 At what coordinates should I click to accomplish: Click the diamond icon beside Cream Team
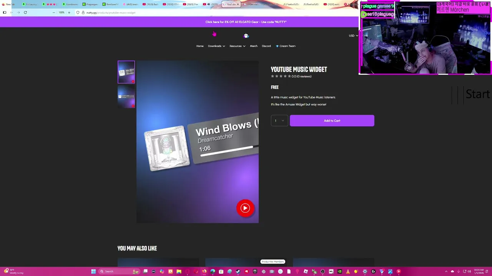pyautogui.click(x=277, y=46)
